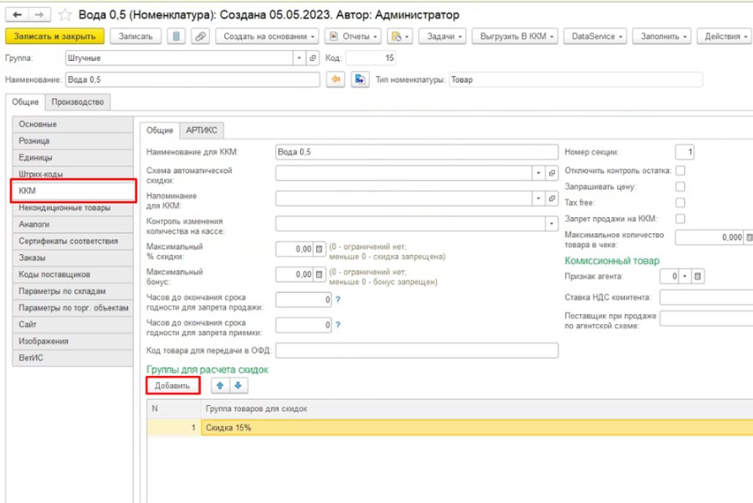Click the attached files paperclip icon

point(200,37)
